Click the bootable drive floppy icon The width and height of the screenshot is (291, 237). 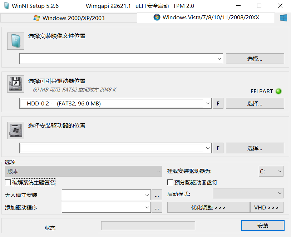pos(16,84)
